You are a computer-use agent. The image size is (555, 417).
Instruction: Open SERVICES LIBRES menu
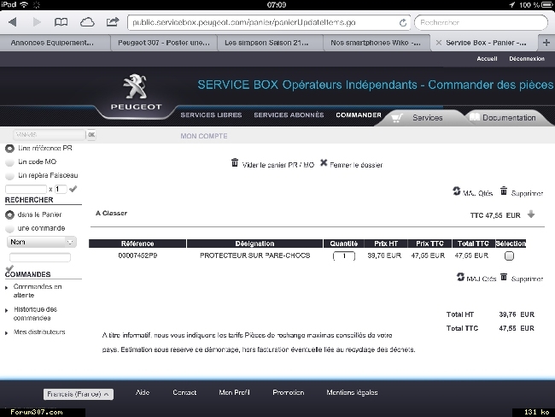click(x=211, y=115)
